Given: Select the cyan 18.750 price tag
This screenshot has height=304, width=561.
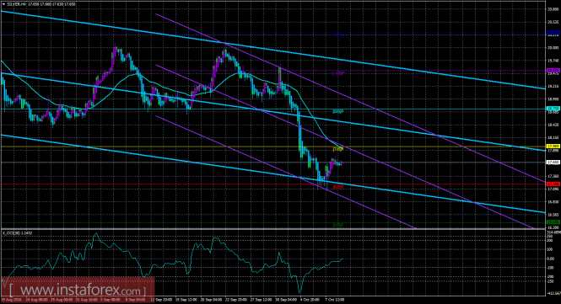Looking at the screenshot, I should coord(553,109).
